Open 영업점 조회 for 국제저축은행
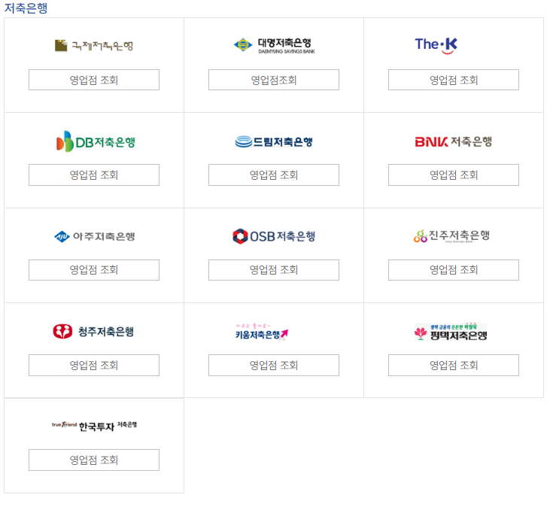 coord(94,80)
